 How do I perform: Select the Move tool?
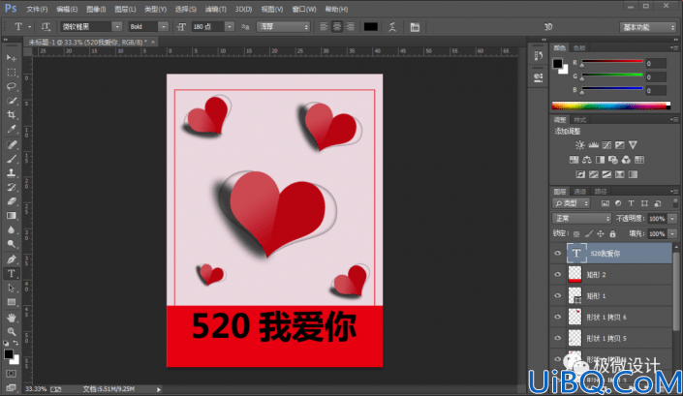(x=12, y=58)
